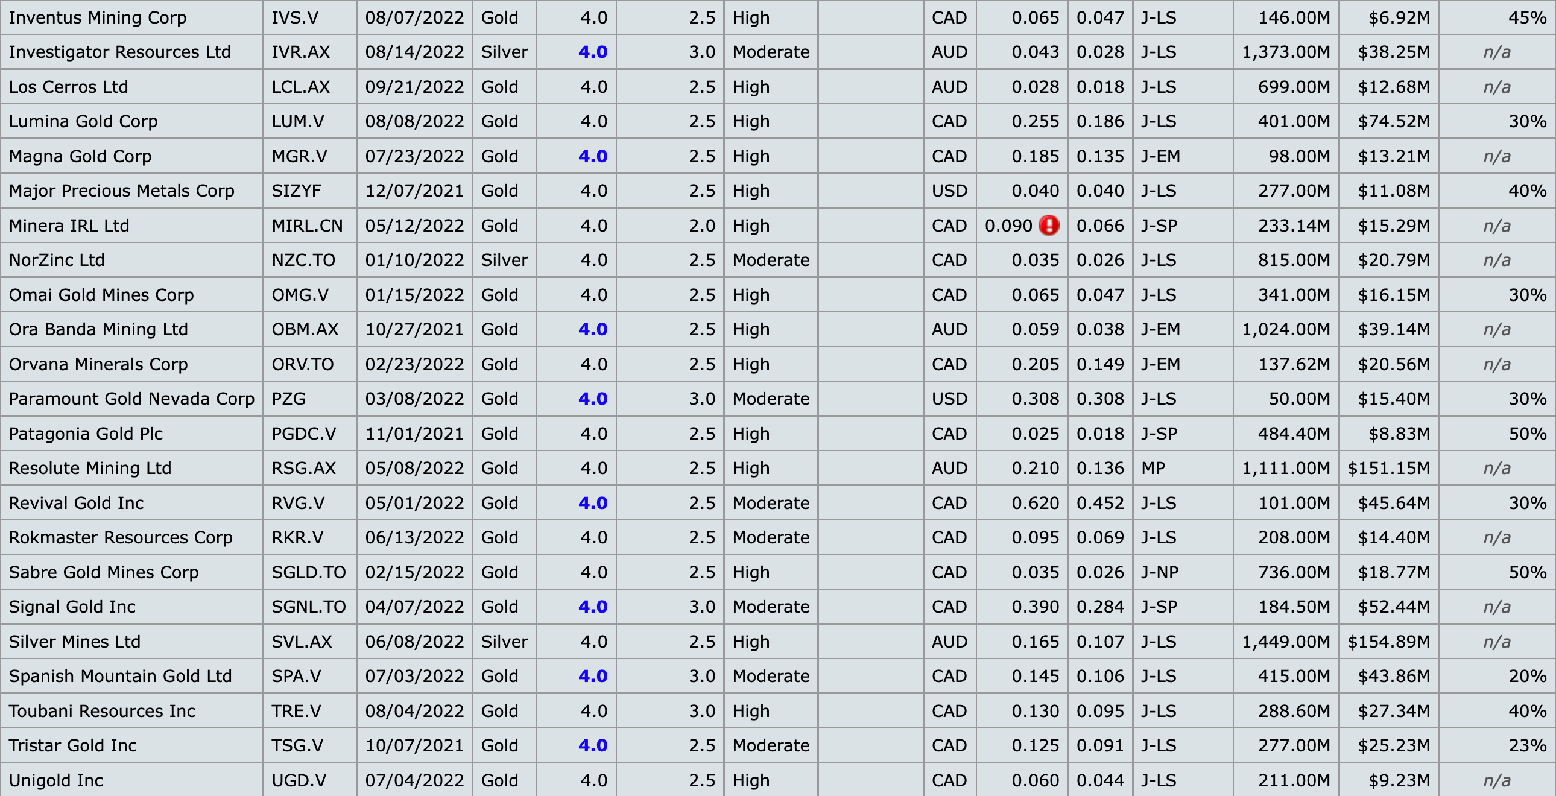Viewport: 1556px width, 796px height.
Task: Click the blue 4.0 rating for Signal Gold
Action: [592, 607]
